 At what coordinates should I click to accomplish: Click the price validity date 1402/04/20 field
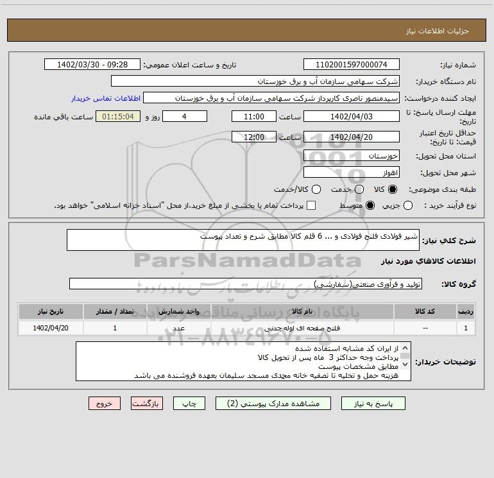coord(352,137)
